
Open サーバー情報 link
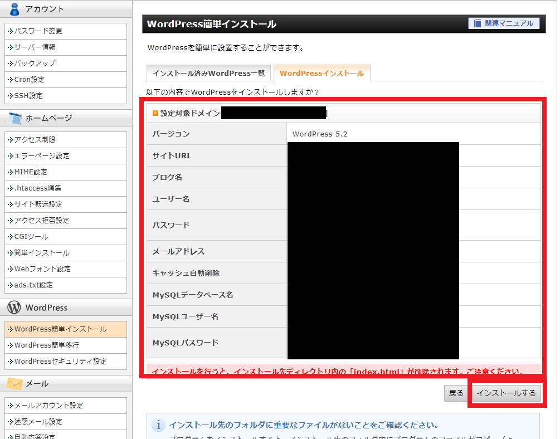[x=35, y=47]
